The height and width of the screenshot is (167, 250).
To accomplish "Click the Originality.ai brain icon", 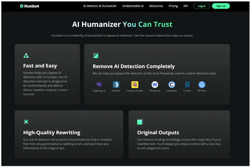I will tap(99, 84).
